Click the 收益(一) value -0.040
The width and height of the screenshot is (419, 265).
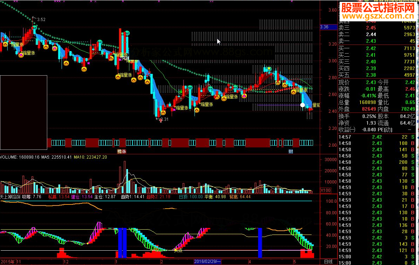click(x=369, y=130)
